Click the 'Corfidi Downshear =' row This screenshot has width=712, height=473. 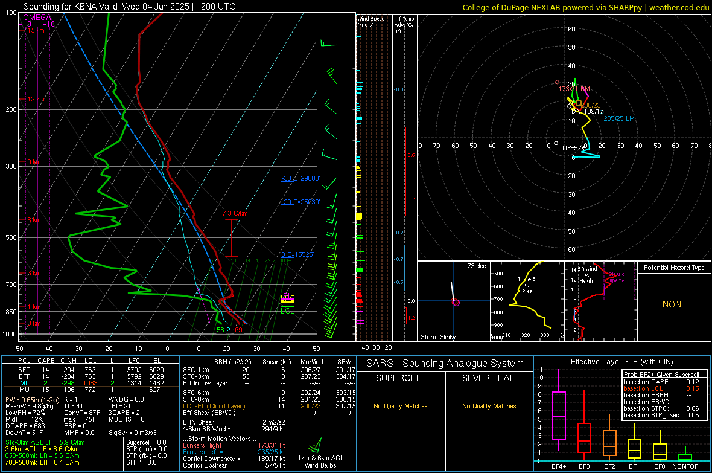point(234,459)
